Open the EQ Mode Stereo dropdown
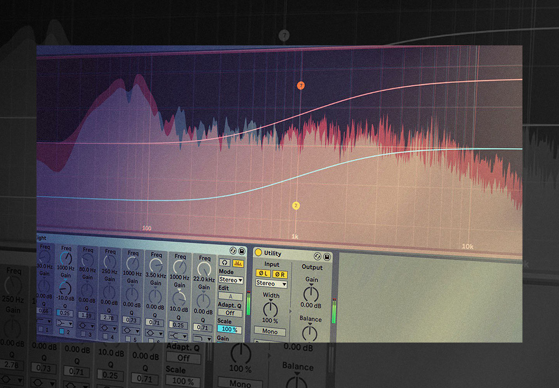 point(231,280)
